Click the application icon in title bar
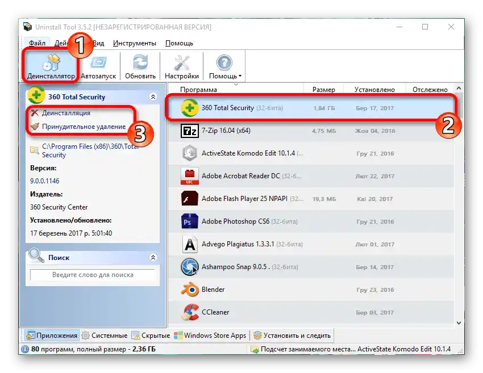 click(x=27, y=27)
